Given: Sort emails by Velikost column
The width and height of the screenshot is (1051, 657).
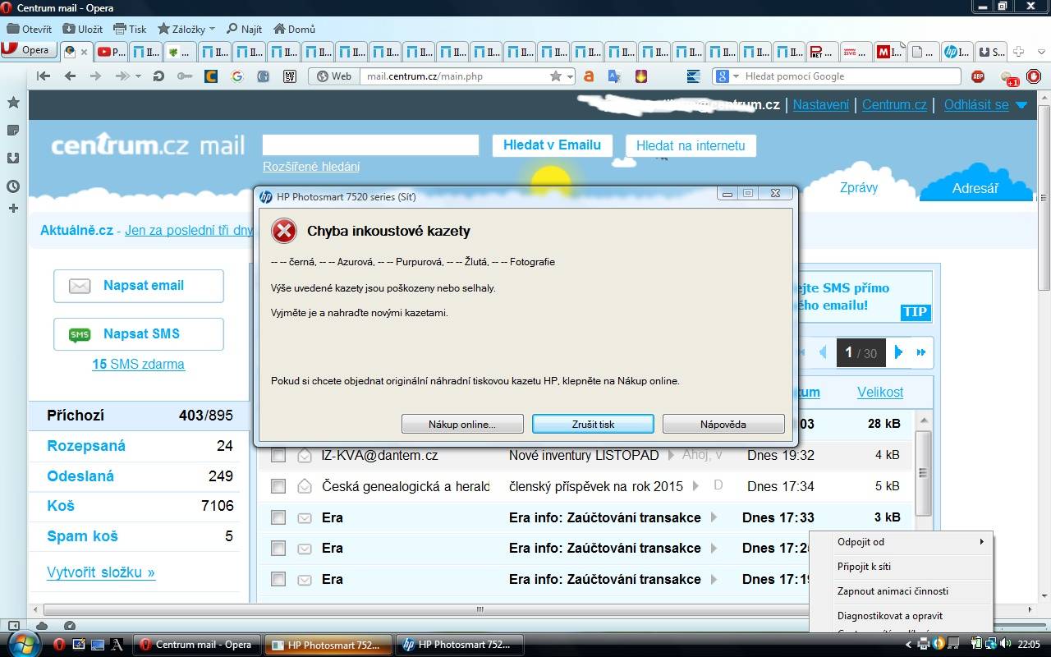Looking at the screenshot, I should coord(880,392).
